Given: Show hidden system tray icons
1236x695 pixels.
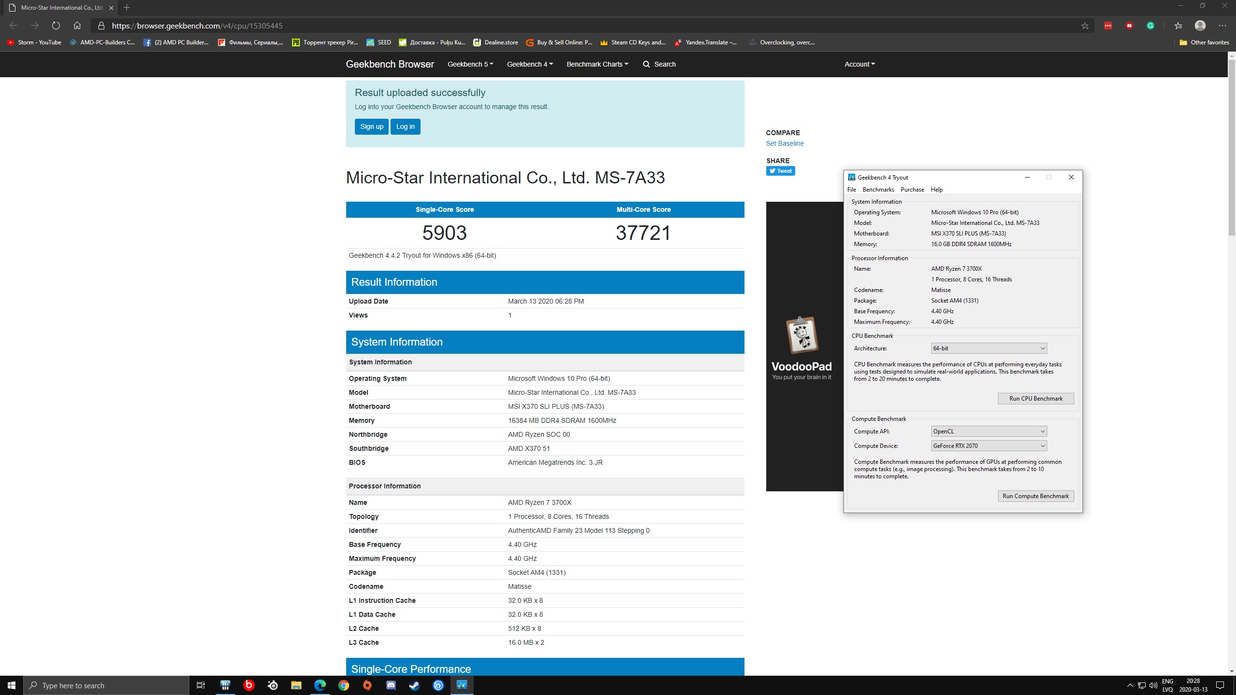Looking at the screenshot, I should coord(1130,685).
